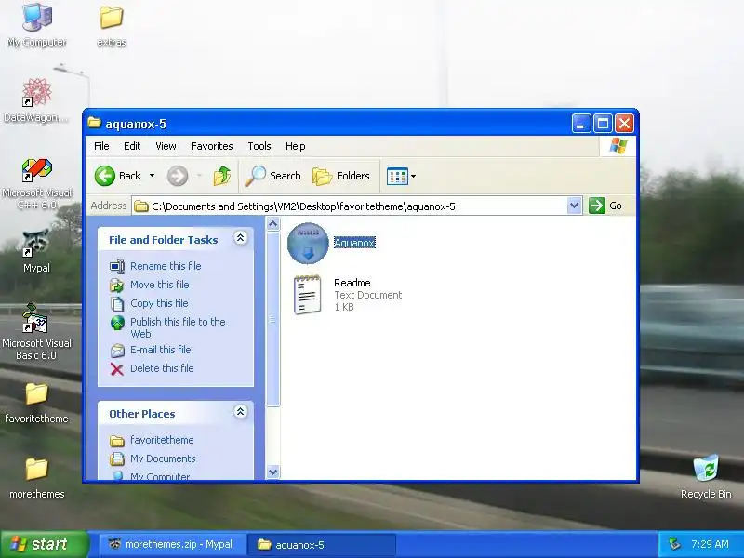The height and width of the screenshot is (558, 744).
Task: Select Microsoft Visual C++ 6.0 shortcut
Action: (36, 183)
